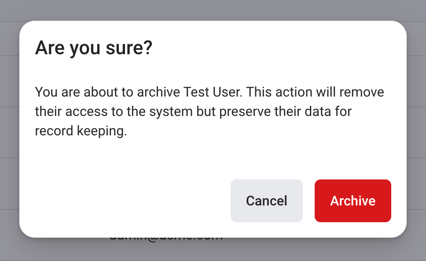Click the partially hidden admin email below dialog

tap(166, 239)
